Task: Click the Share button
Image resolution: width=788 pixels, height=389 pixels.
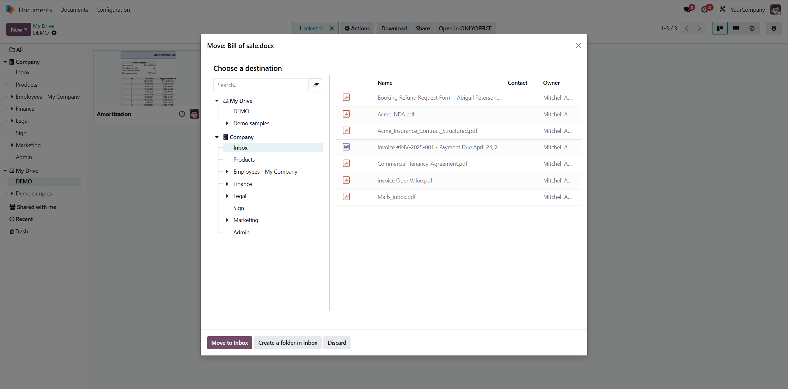Action: pos(423,28)
